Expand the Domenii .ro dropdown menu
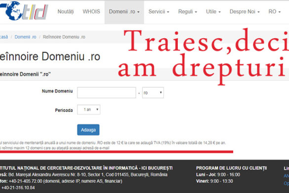 coord(124,12)
